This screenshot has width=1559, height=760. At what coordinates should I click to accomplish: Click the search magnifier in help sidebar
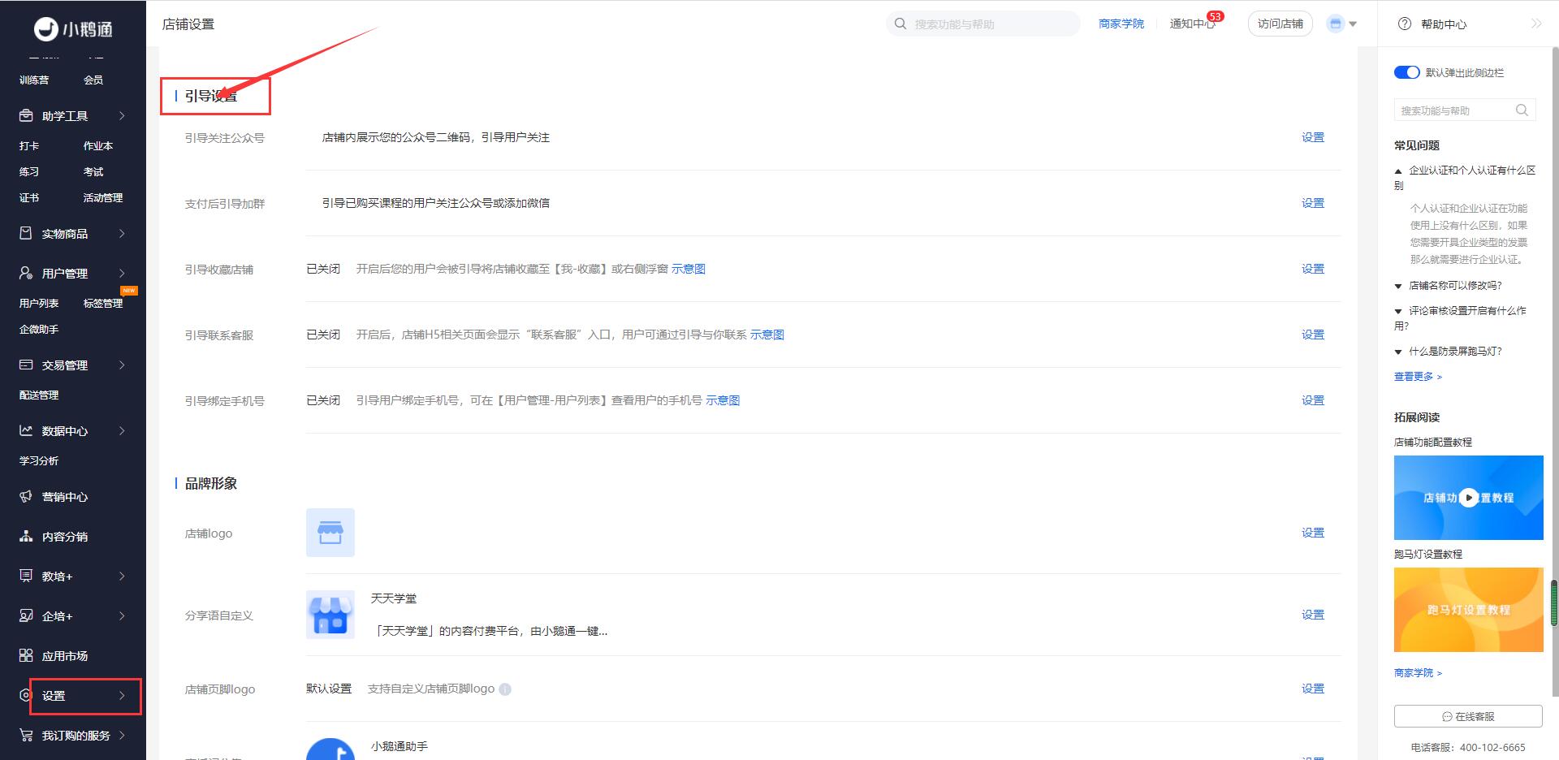click(1522, 110)
